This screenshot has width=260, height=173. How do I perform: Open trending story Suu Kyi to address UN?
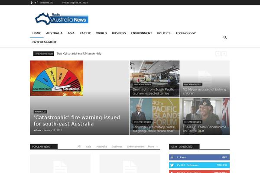click(x=79, y=54)
